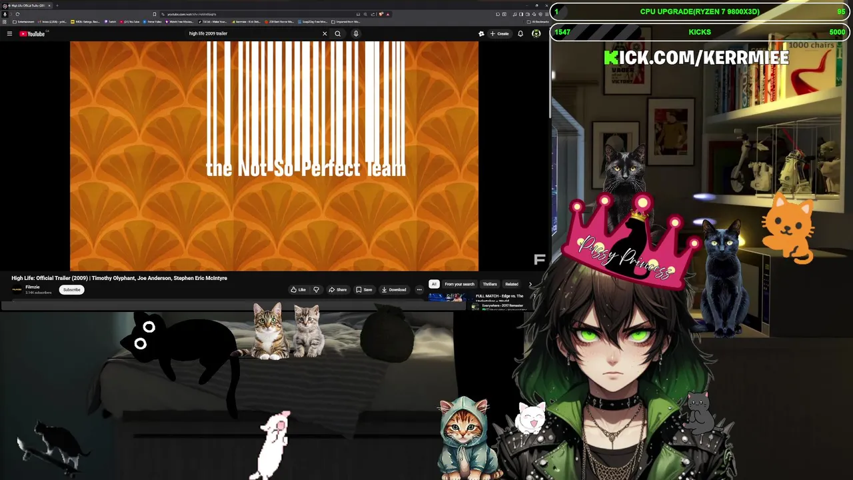Click the High Life trailer video player

(x=274, y=156)
